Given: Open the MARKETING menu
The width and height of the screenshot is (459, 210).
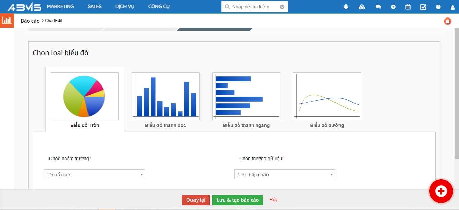Looking at the screenshot, I should pos(60,6).
